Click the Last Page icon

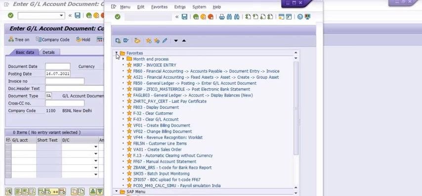[270, 17]
